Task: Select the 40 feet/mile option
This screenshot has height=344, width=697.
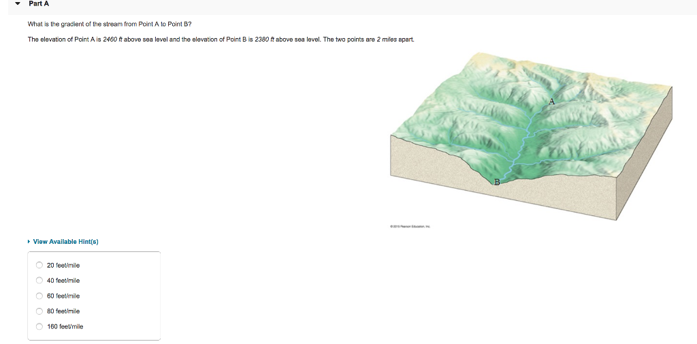Action: click(x=39, y=281)
